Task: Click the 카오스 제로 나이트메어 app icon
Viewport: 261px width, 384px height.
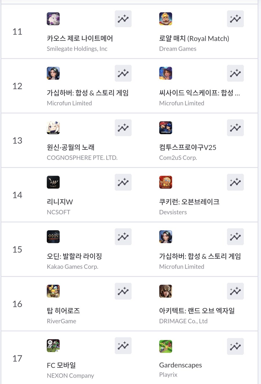Action: (x=53, y=19)
